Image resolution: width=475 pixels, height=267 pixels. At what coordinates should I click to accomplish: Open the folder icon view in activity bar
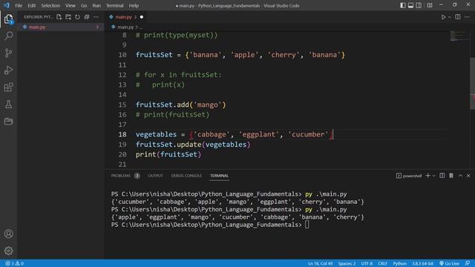tap(8, 122)
